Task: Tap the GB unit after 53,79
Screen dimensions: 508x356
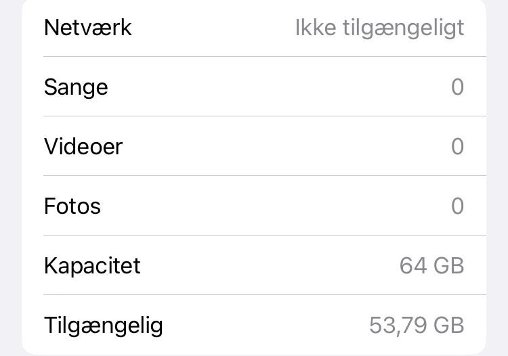Action: click(x=448, y=326)
